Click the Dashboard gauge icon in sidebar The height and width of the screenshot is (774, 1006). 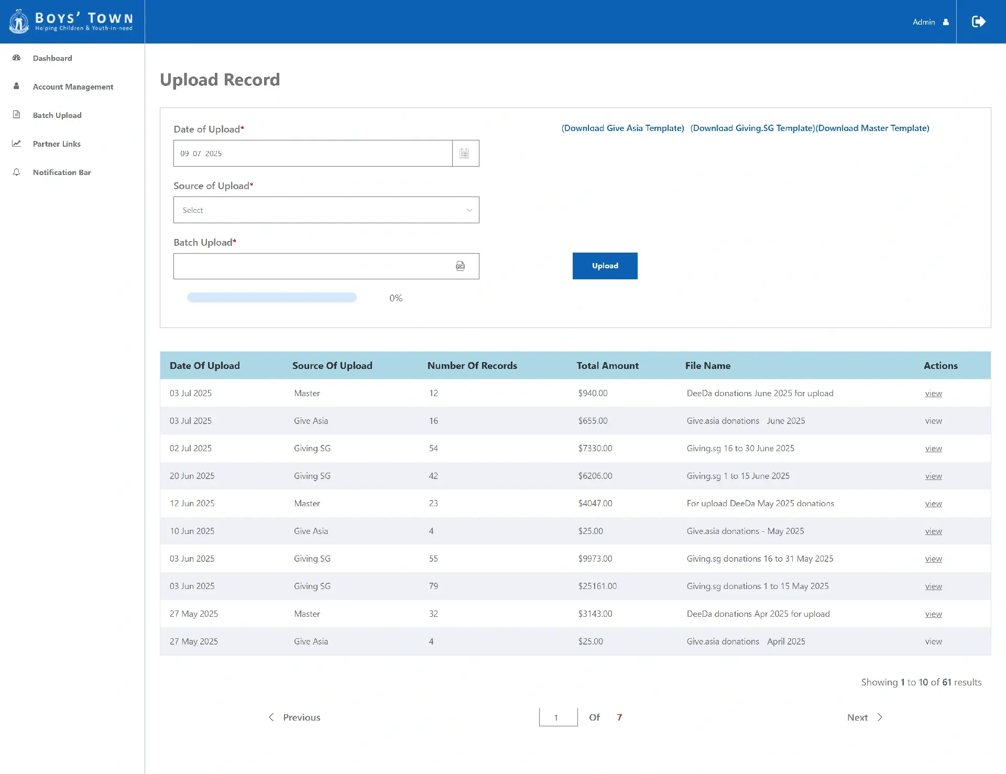click(17, 58)
